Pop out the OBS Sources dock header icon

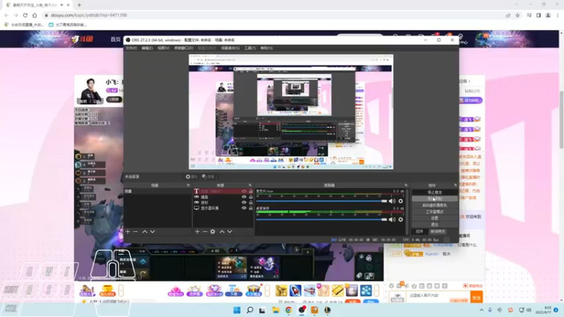[x=250, y=185]
